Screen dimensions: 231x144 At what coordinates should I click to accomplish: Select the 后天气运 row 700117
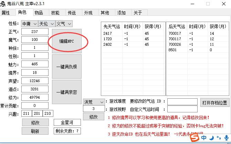(x=197, y=39)
